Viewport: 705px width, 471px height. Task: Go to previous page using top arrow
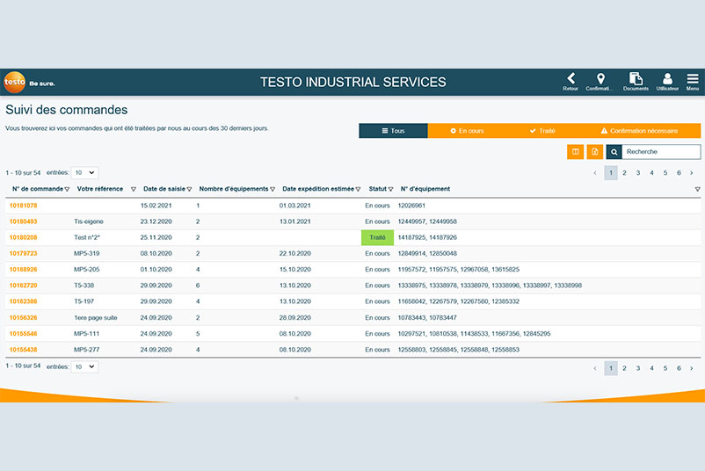595,172
